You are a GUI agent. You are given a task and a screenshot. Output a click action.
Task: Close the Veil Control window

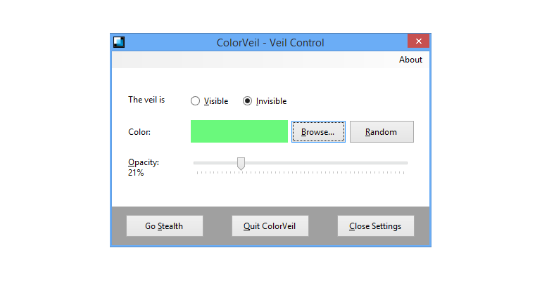coord(419,41)
